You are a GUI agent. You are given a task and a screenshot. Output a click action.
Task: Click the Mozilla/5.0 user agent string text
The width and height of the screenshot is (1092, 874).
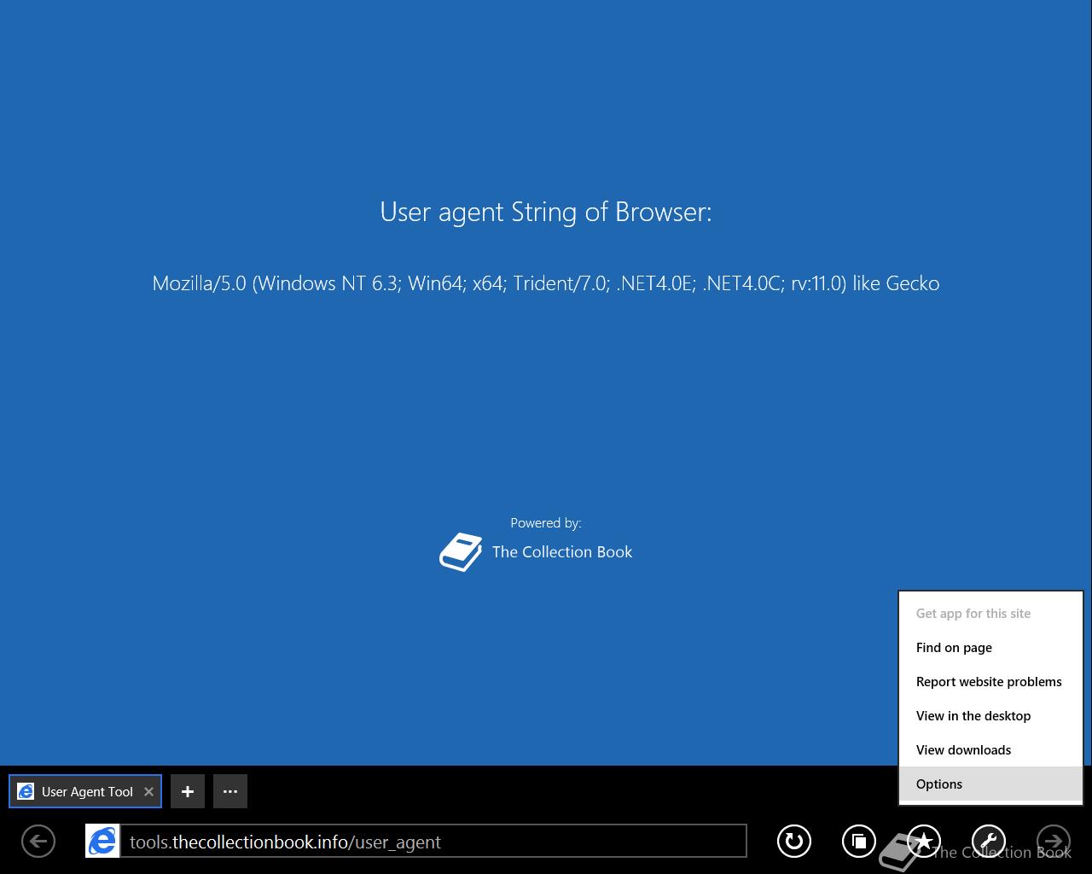coord(546,283)
